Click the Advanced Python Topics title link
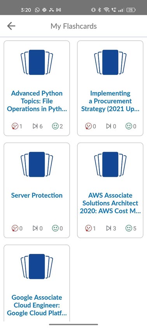Image resolution: width=147 pixels, height=328 pixels. click(37, 101)
